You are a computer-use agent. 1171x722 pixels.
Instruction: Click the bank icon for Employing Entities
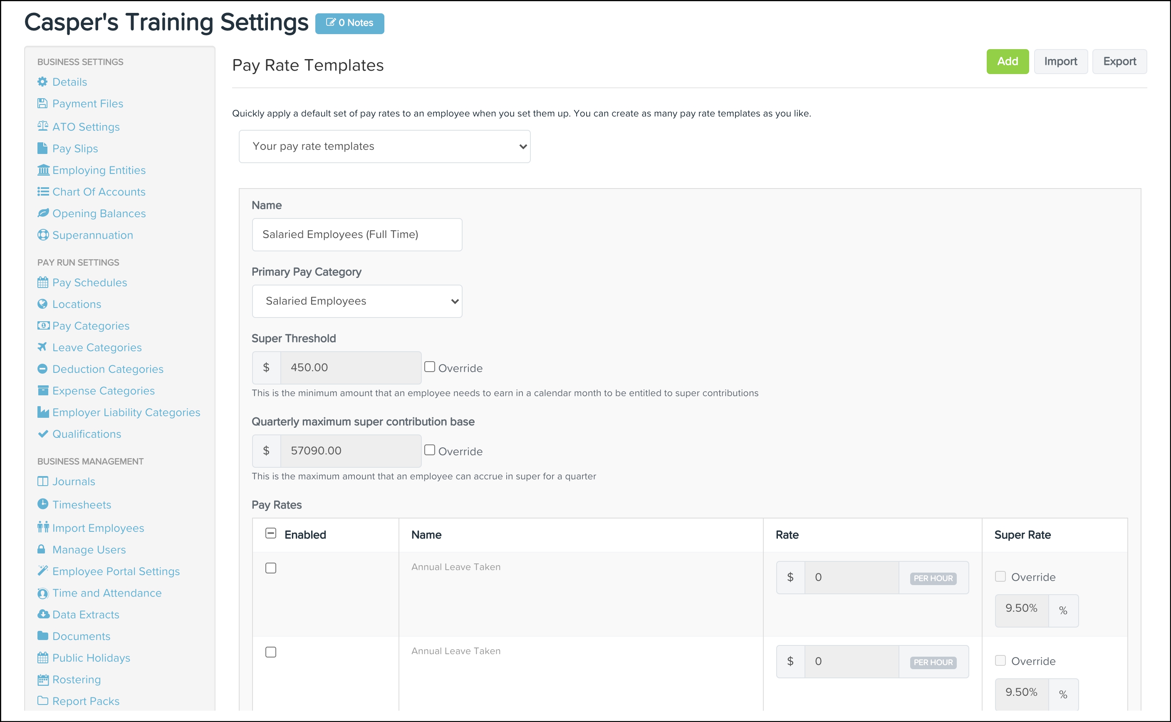tap(43, 170)
